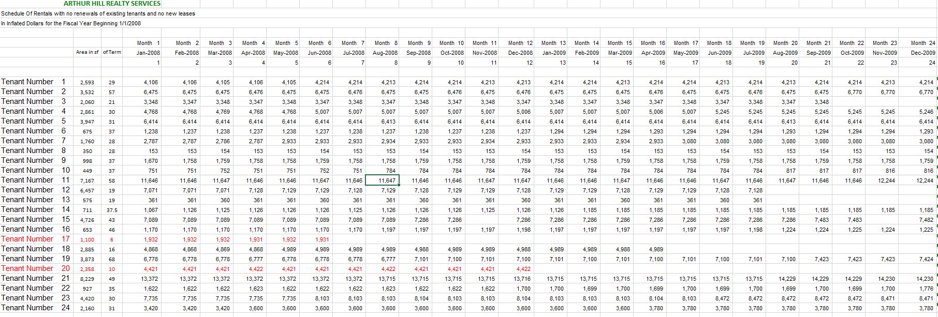
Task: Select the "Jan-2008" date header
Action: (x=149, y=53)
